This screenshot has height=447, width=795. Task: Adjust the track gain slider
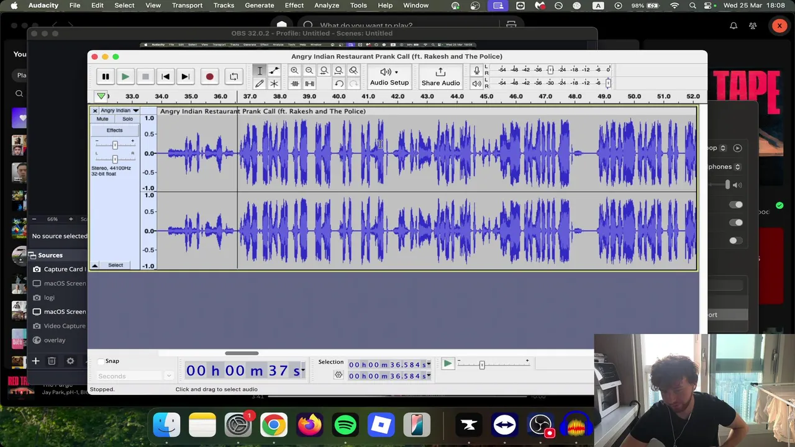[115, 145]
